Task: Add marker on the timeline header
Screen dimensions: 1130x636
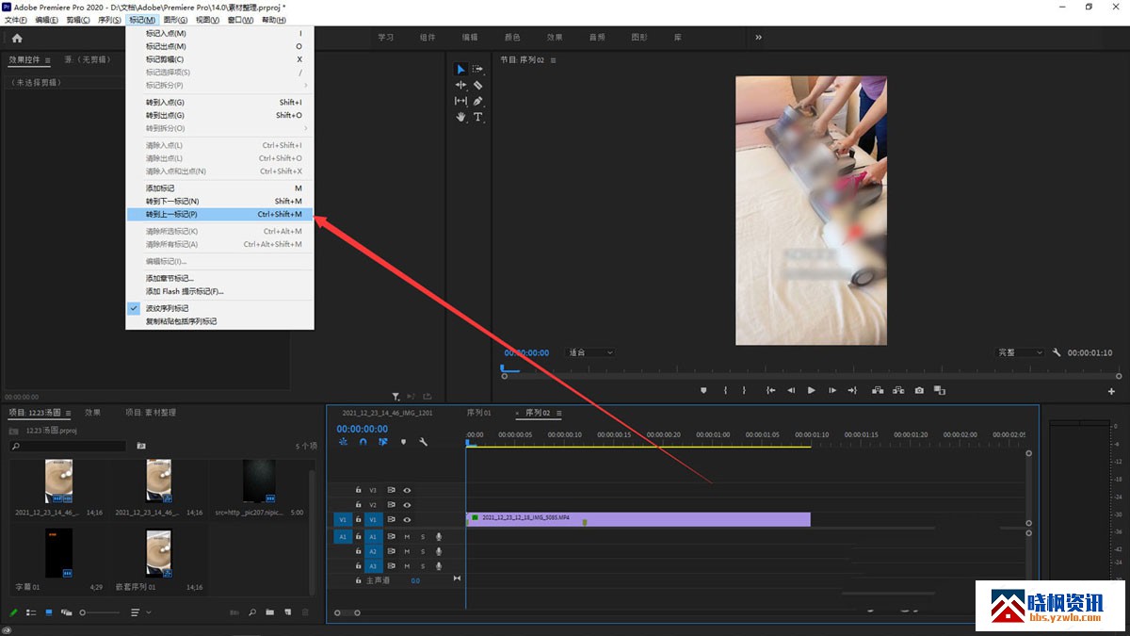Action: (x=403, y=442)
